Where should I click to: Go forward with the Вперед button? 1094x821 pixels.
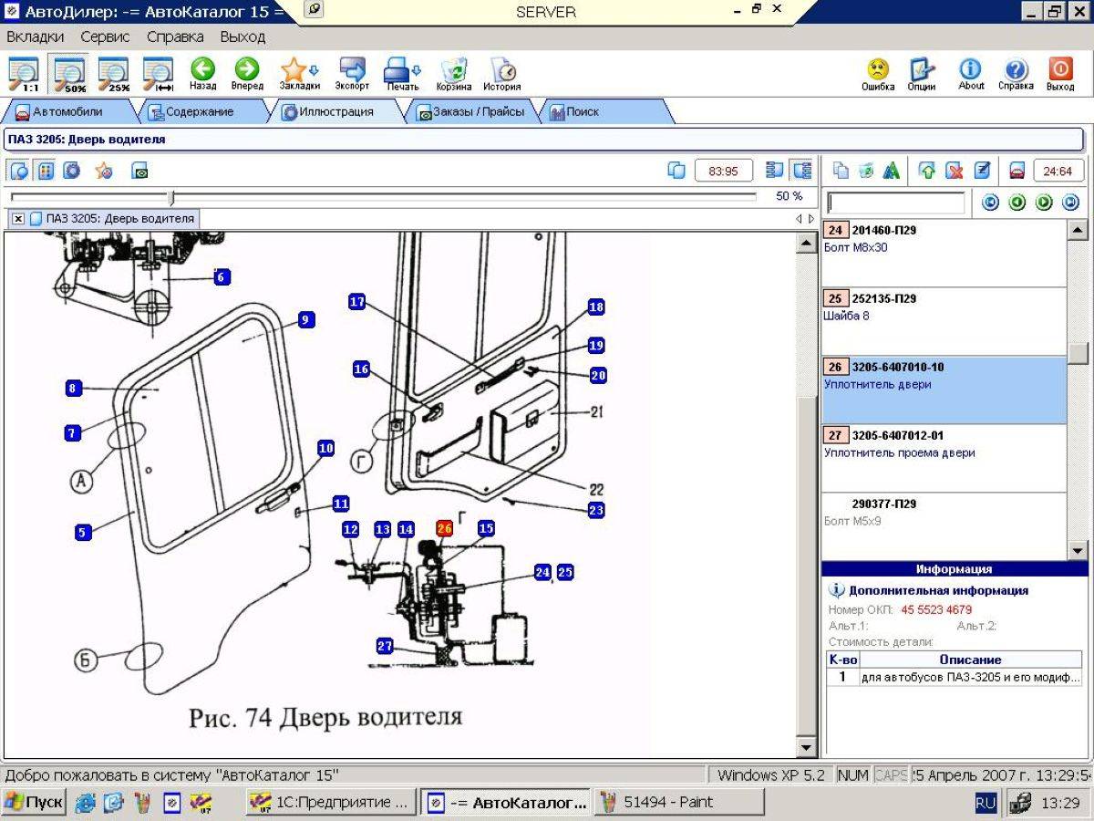click(246, 74)
